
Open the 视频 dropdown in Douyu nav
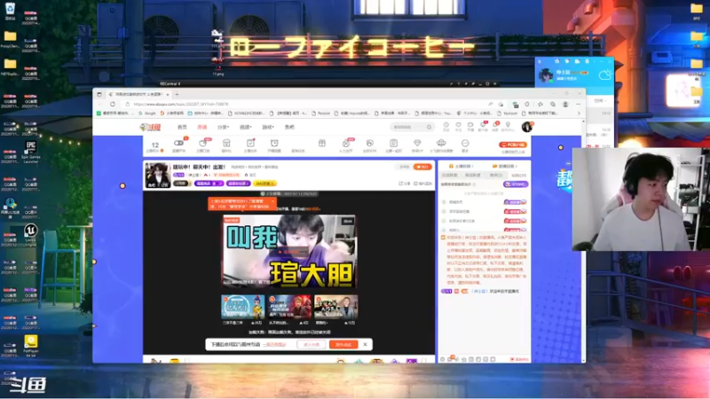pos(246,127)
